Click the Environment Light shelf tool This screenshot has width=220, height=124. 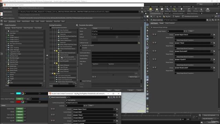tap(151, 10)
